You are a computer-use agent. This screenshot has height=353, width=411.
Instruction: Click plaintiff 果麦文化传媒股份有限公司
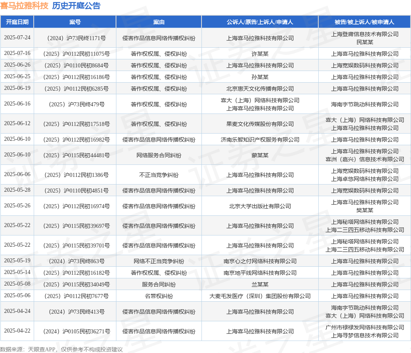[x=260, y=124]
